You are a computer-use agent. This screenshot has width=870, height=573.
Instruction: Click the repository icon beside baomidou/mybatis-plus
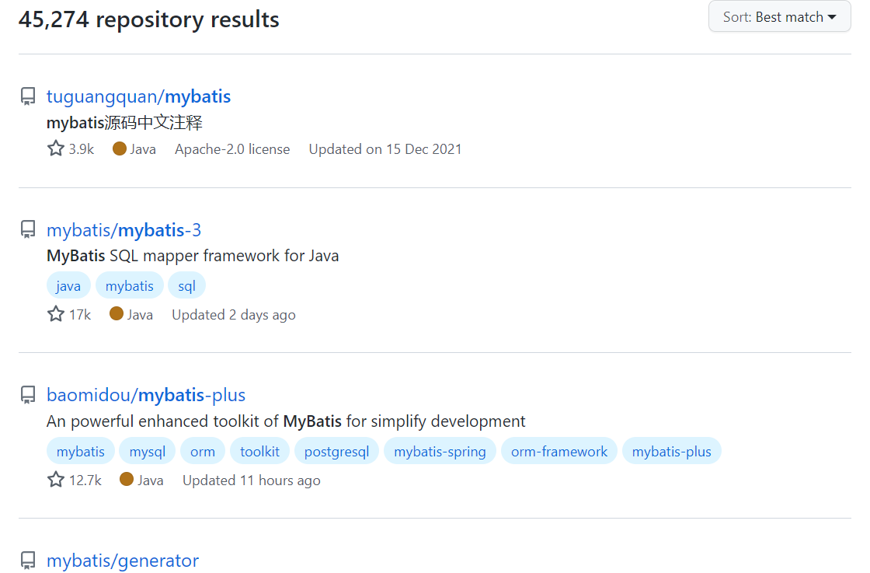coord(28,395)
